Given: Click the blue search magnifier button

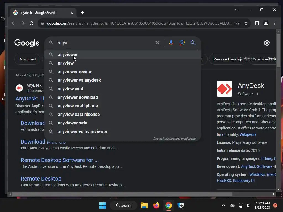Looking at the screenshot, I should pos(193,43).
